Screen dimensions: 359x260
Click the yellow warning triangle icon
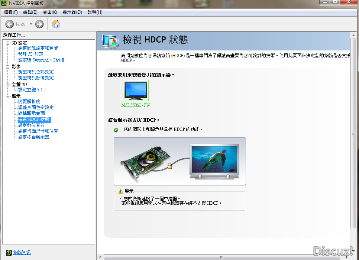tap(121, 191)
